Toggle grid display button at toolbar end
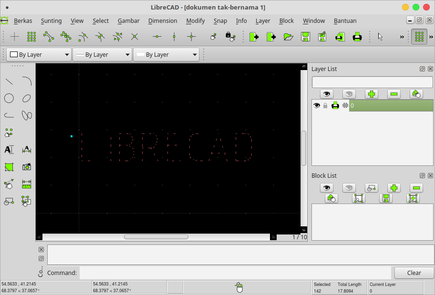The width and height of the screenshot is (435, 295). [x=419, y=37]
